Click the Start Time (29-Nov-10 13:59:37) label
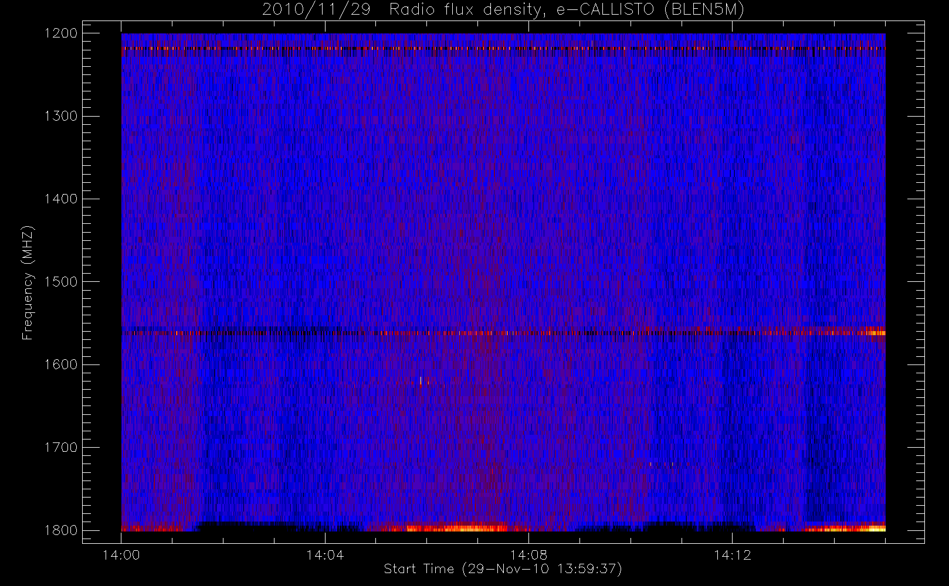Viewport: 949px width, 586px height. click(503, 569)
